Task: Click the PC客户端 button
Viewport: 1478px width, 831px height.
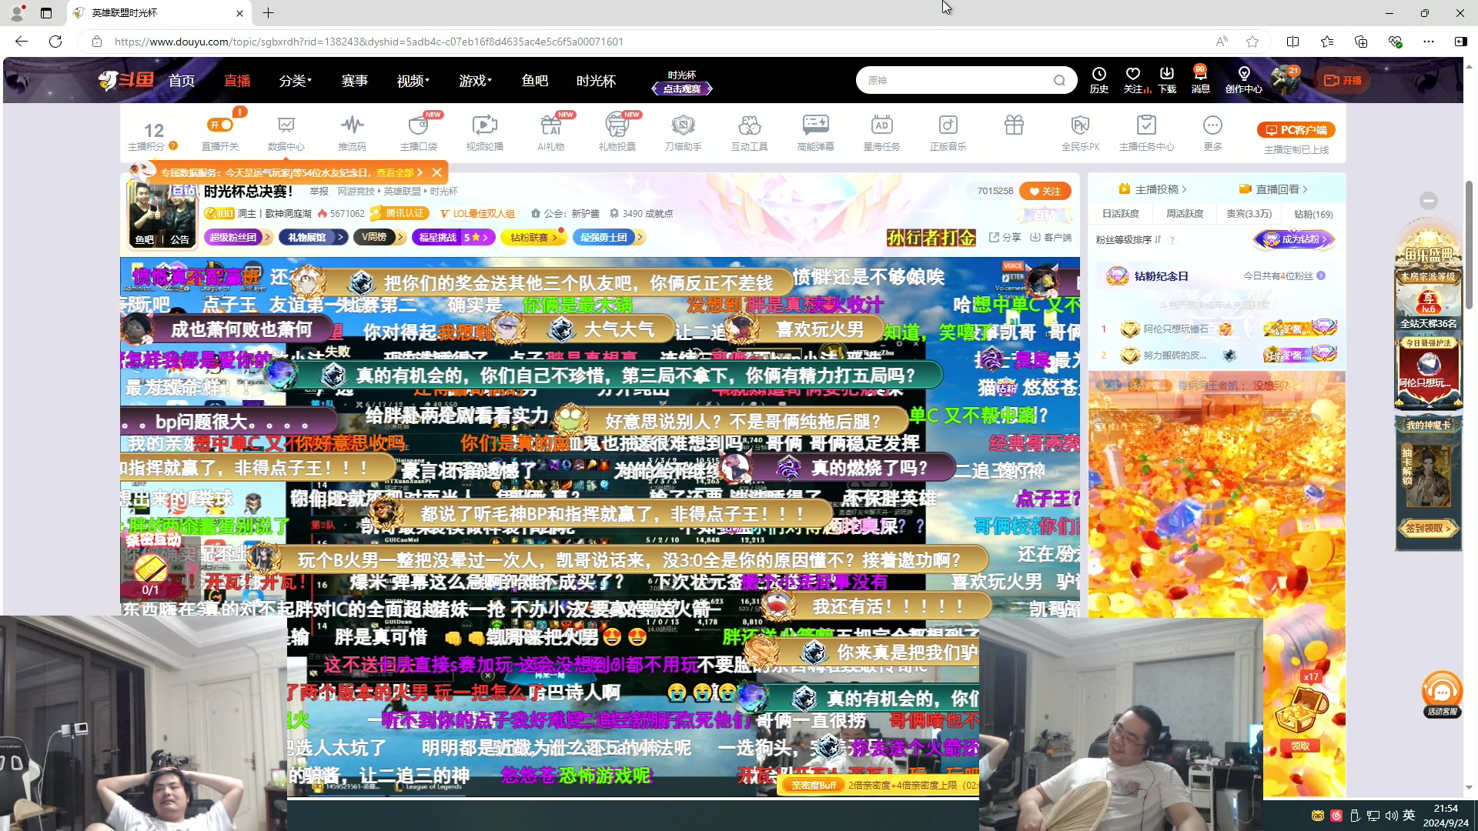Action: click(x=1296, y=130)
